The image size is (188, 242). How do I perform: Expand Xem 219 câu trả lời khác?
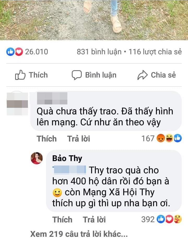(x=79, y=234)
